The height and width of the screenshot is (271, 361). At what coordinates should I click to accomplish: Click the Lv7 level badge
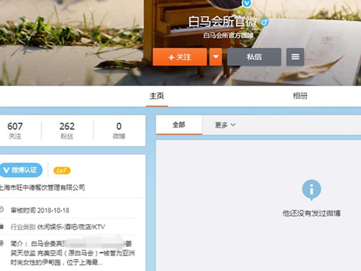(62, 171)
